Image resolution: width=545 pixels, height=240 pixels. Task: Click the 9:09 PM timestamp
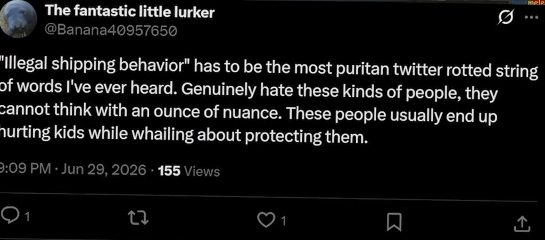[24, 170]
